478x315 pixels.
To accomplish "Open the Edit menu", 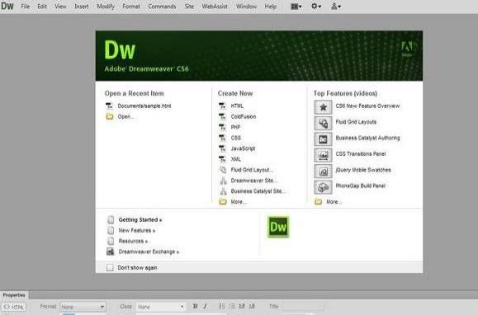I will pos(42,7).
